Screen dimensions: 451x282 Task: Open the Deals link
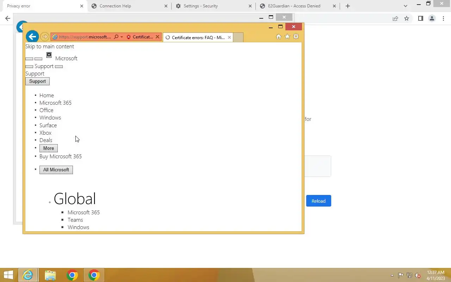(x=46, y=140)
